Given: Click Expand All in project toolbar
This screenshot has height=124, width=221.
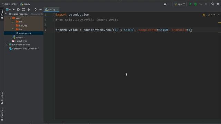Looking at the screenshot, I should tap(23, 10).
